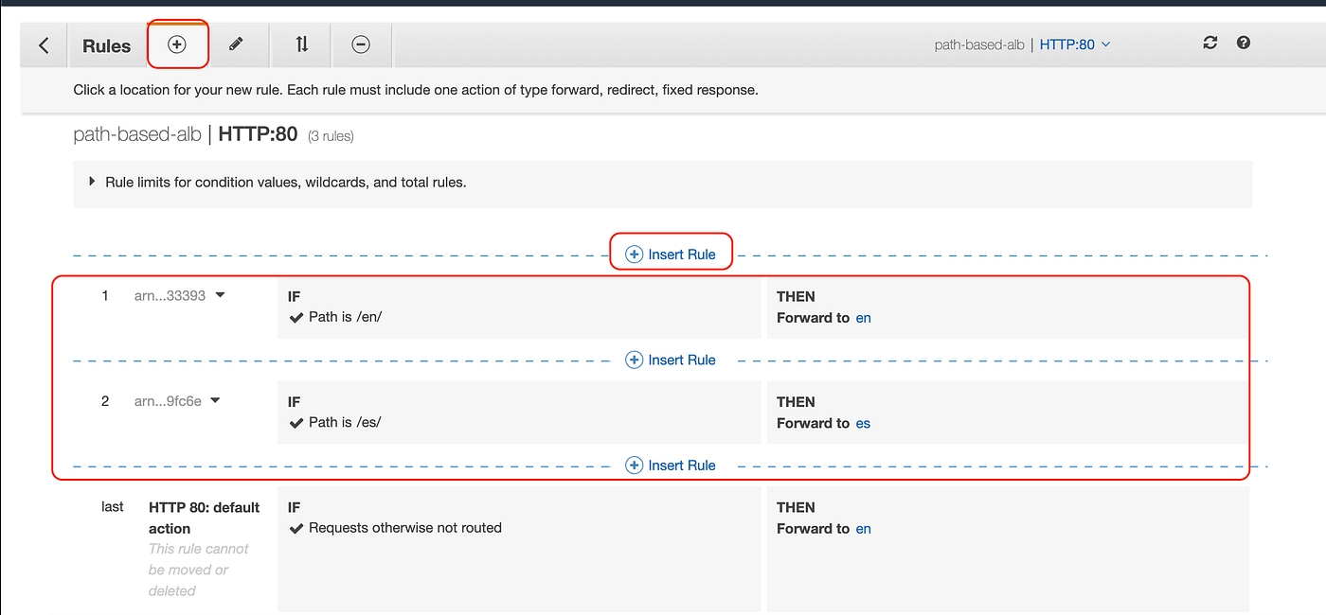Select the edit rules pencil icon
The height and width of the screenshot is (615, 1326).
(x=236, y=44)
